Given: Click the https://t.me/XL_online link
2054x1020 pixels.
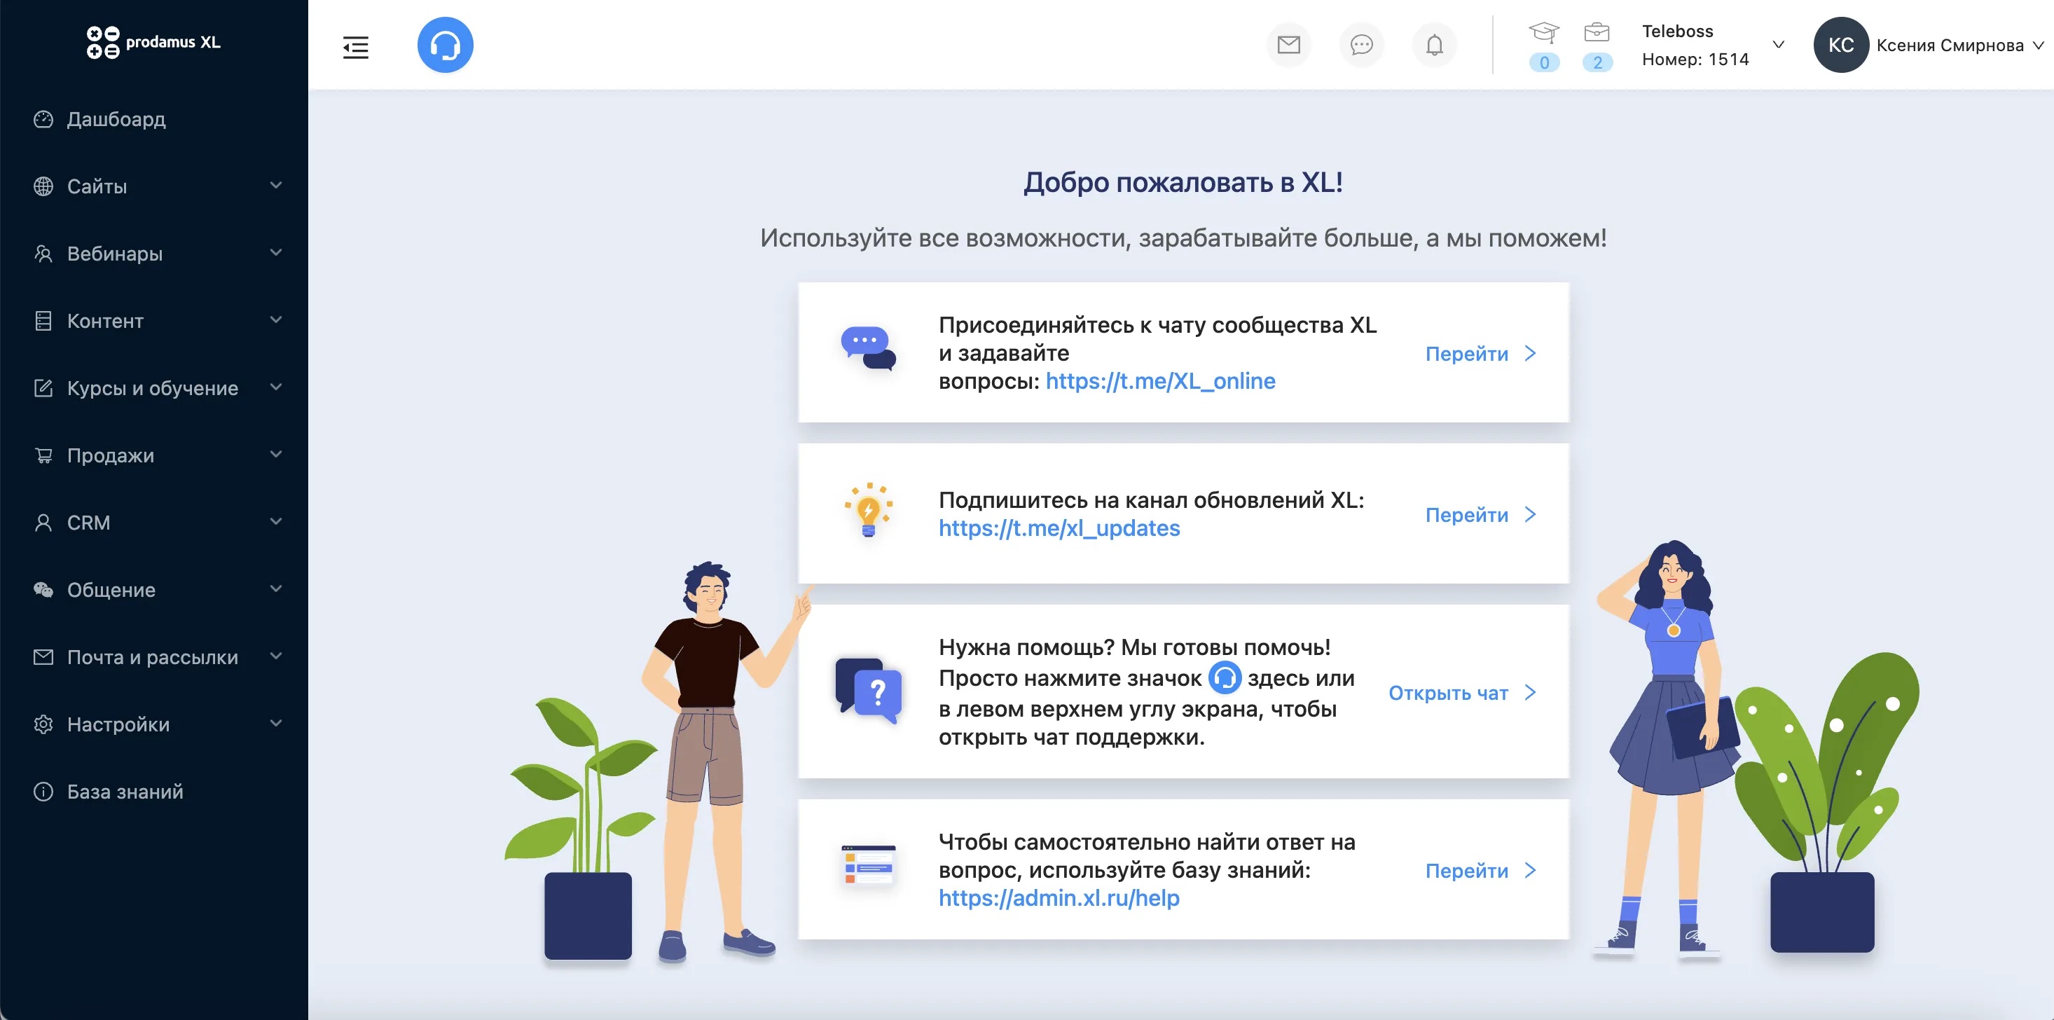Looking at the screenshot, I should [x=1160, y=381].
